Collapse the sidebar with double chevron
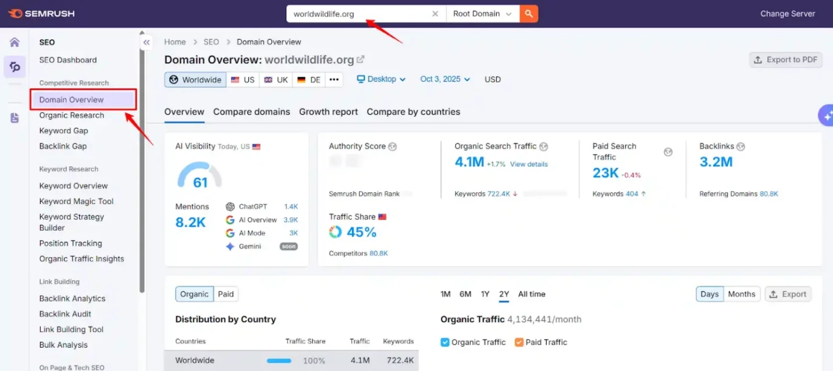The height and width of the screenshot is (371, 833). coord(147,42)
